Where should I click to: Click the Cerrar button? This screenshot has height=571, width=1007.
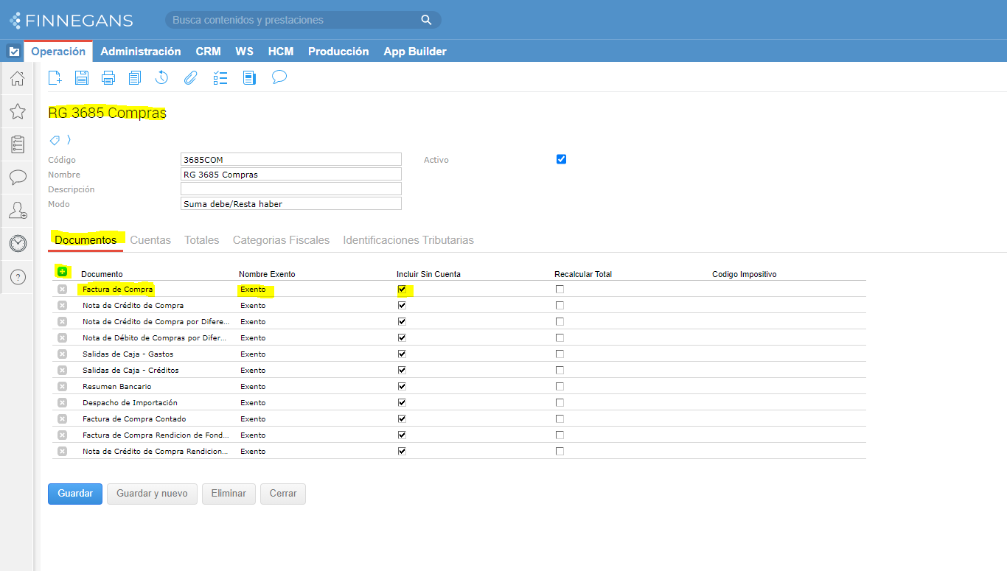282,494
